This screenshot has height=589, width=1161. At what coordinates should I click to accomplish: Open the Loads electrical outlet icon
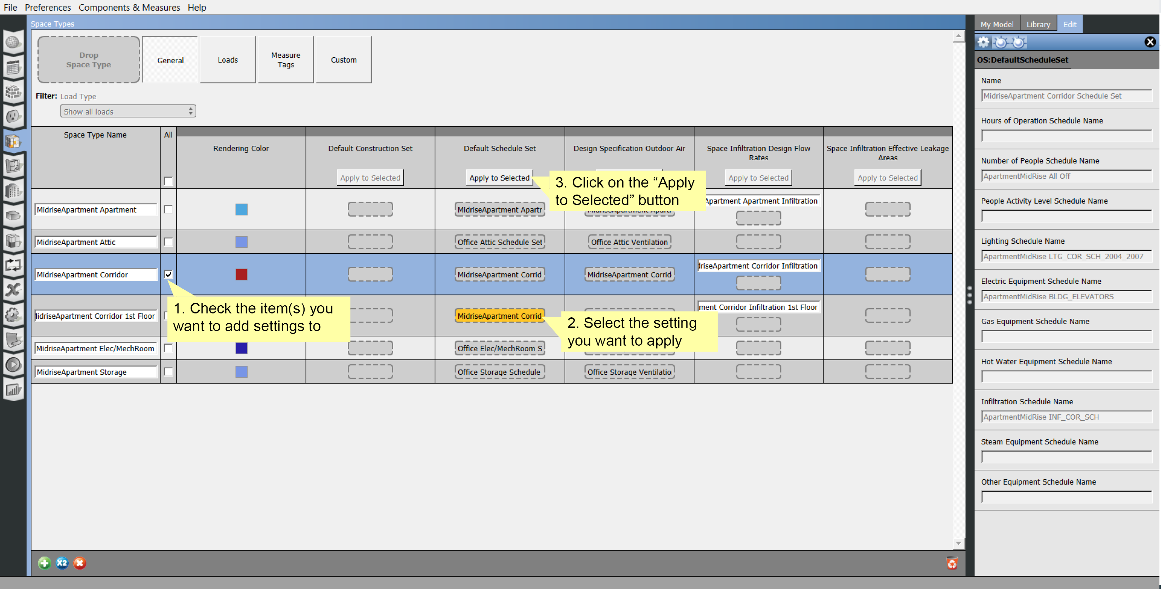click(x=13, y=117)
